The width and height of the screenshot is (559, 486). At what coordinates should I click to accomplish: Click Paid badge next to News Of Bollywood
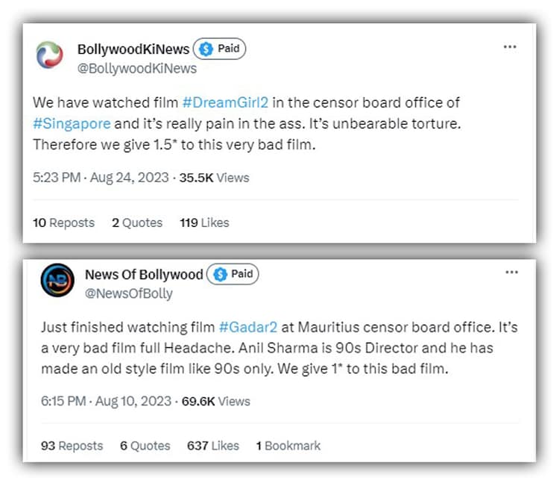[233, 274]
